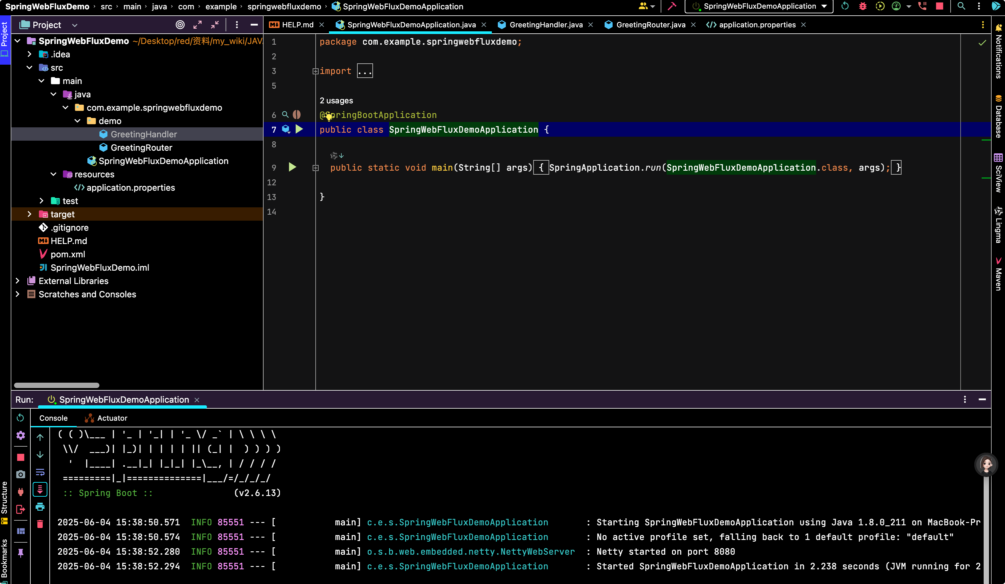Click the Select Opened File target icon
The height and width of the screenshot is (584, 1005).
point(180,25)
